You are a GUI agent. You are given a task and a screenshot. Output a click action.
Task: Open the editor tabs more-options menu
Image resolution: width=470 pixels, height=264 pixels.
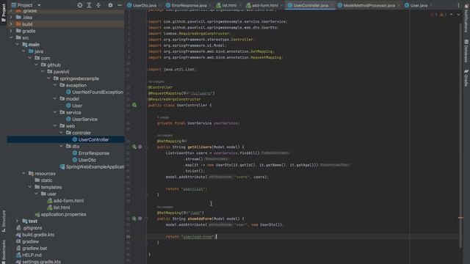coord(458,5)
